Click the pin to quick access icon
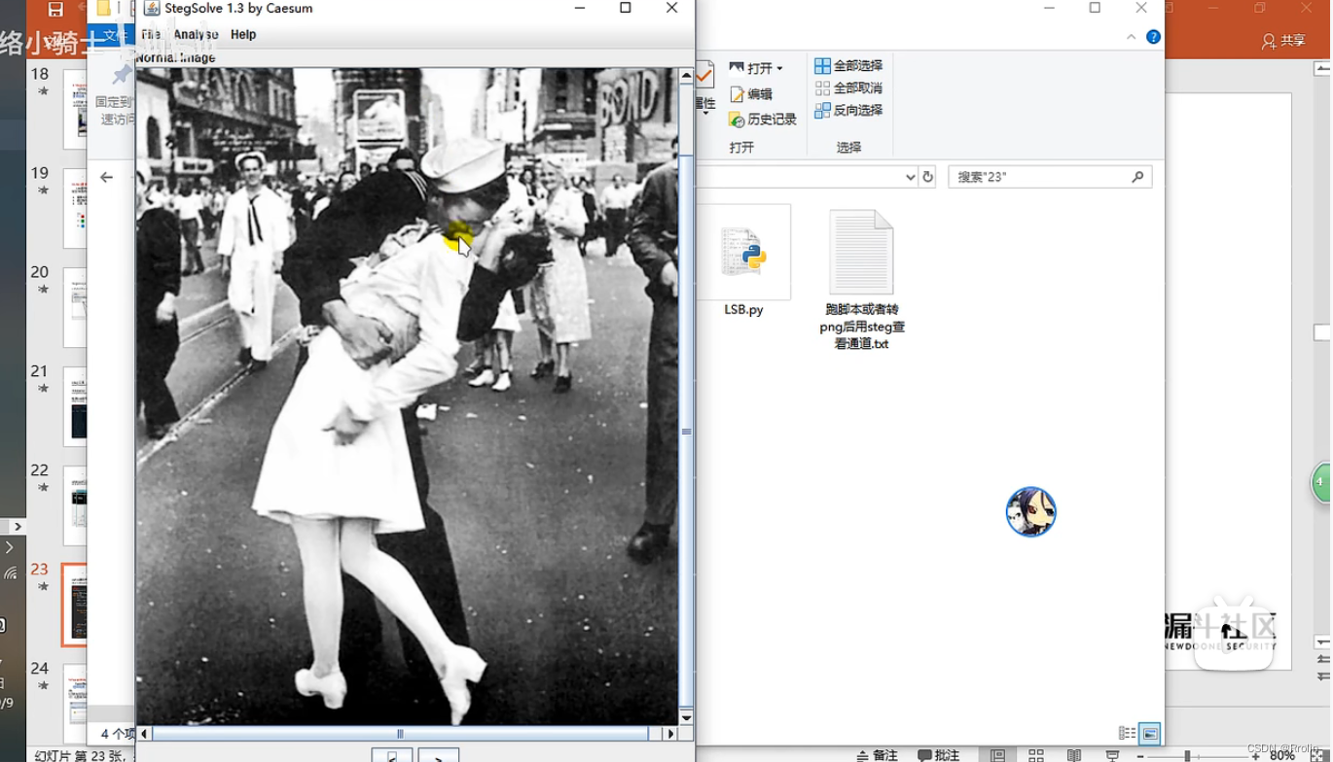Viewport: 1333px width, 762px height. [121, 76]
